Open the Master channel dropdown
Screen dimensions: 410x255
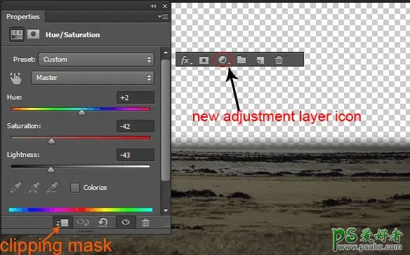[93, 78]
